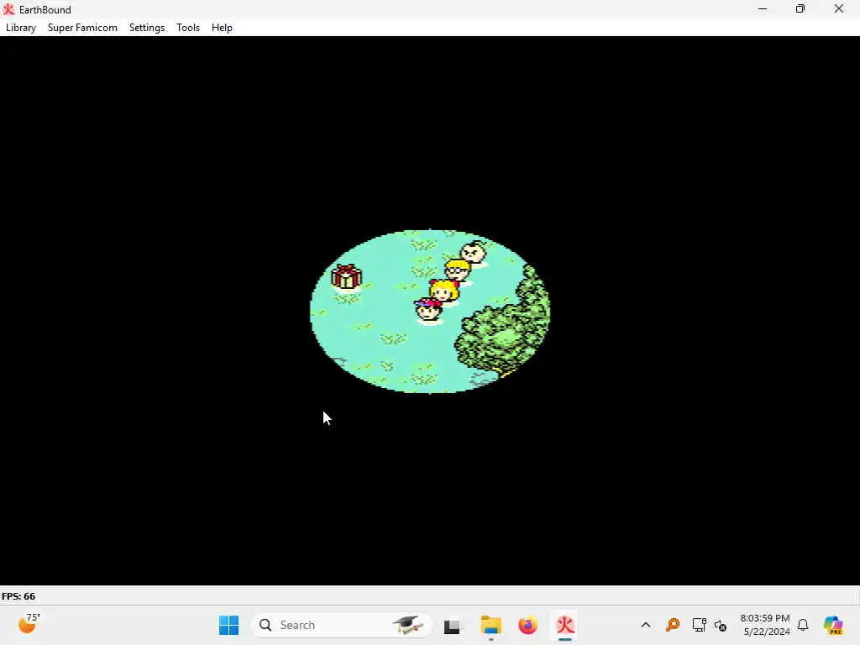Click the magnifier key tray icon
This screenshot has height=645, width=860.
[x=673, y=625]
